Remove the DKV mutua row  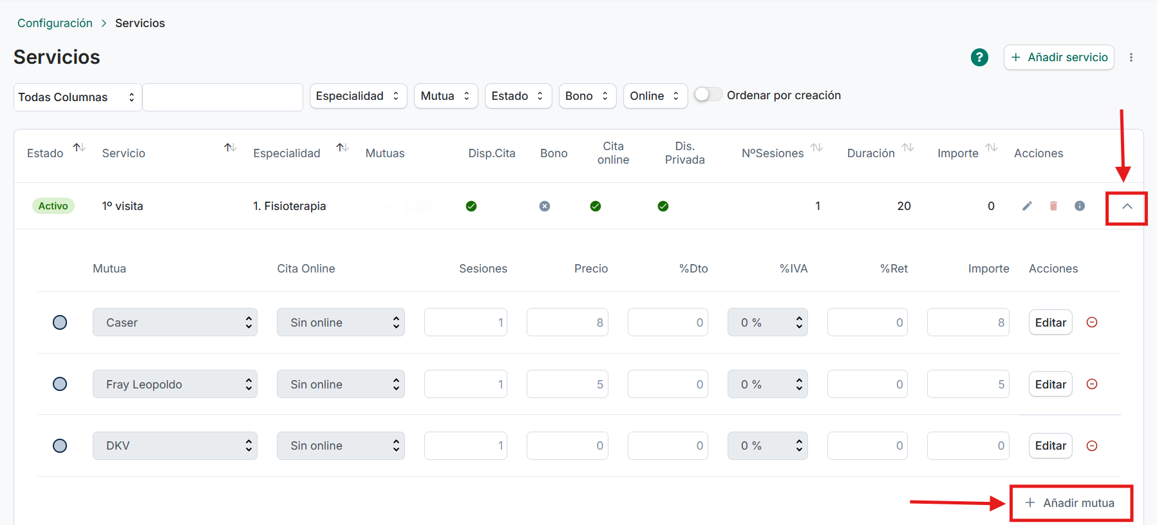click(x=1092, y=446)
